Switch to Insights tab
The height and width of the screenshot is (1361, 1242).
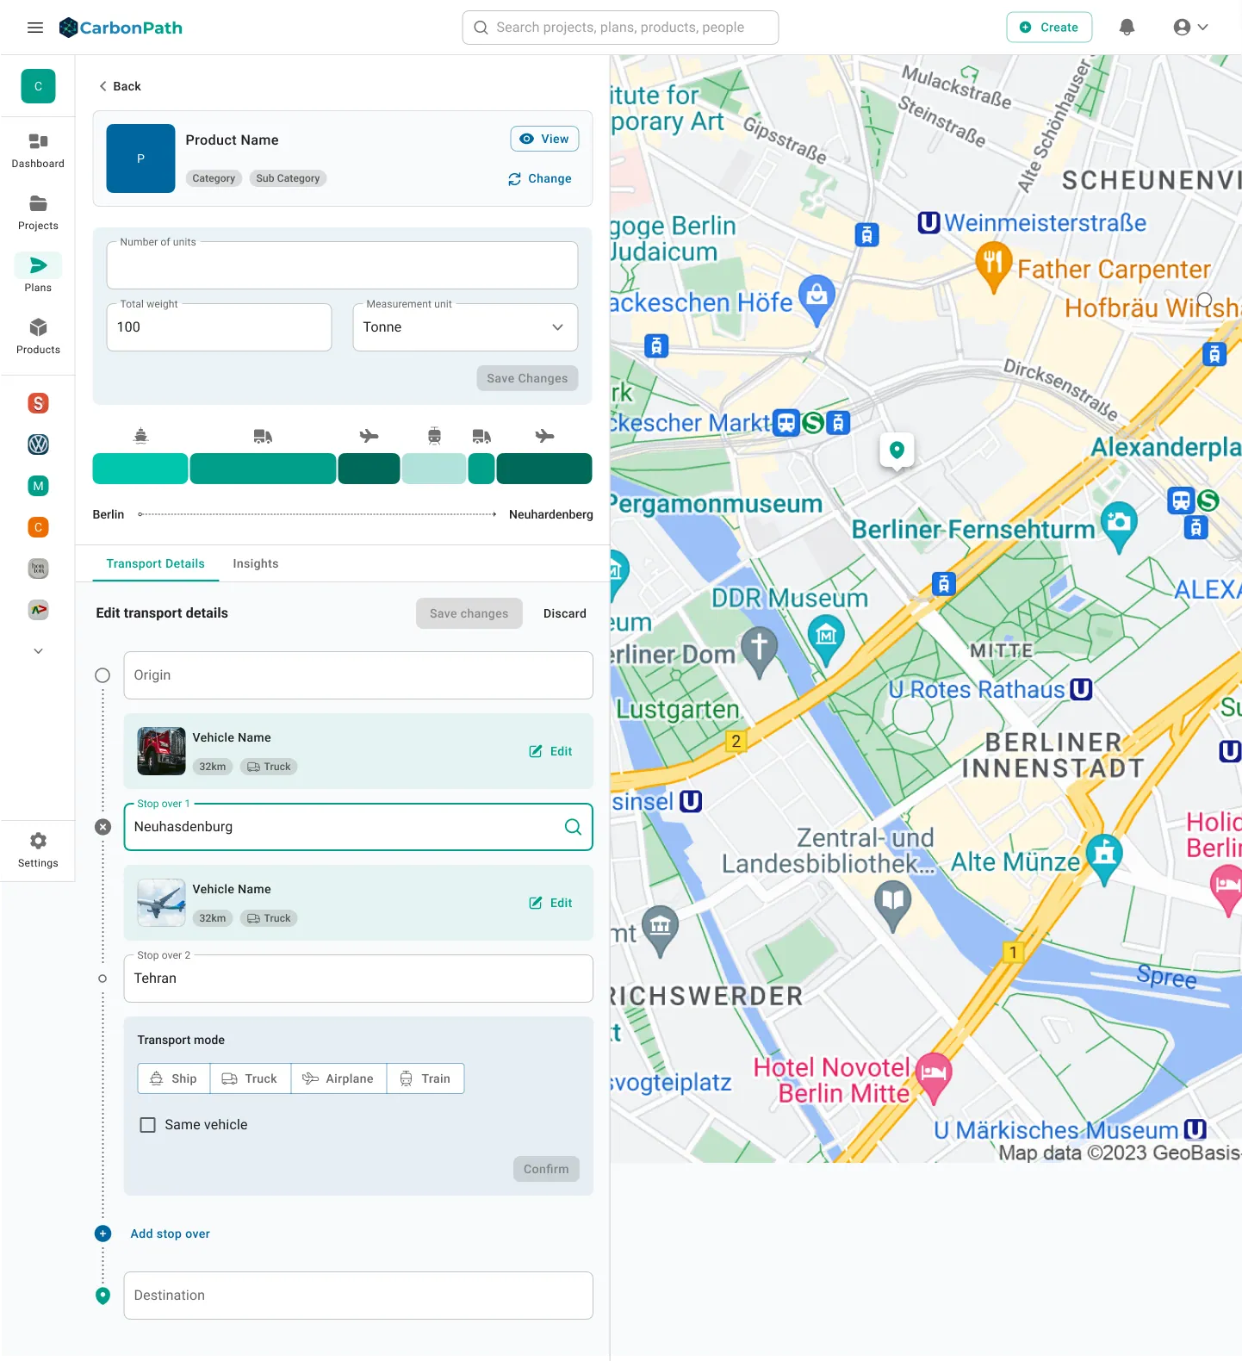point(256,563)
